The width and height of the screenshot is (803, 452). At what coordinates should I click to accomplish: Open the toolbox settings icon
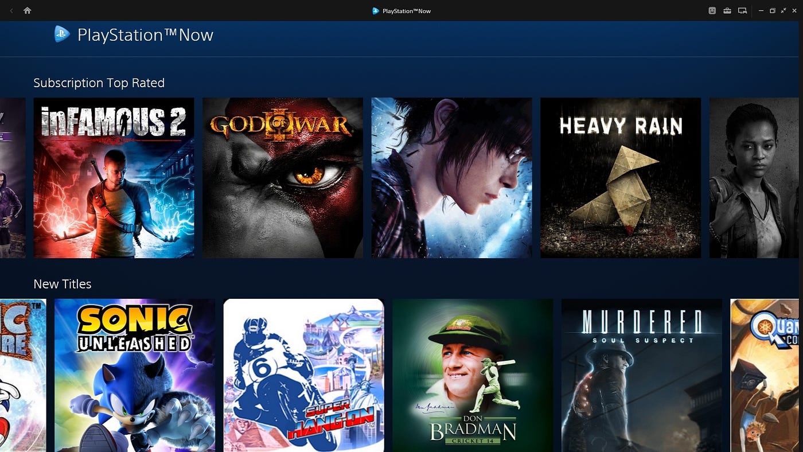coord(727,10)
